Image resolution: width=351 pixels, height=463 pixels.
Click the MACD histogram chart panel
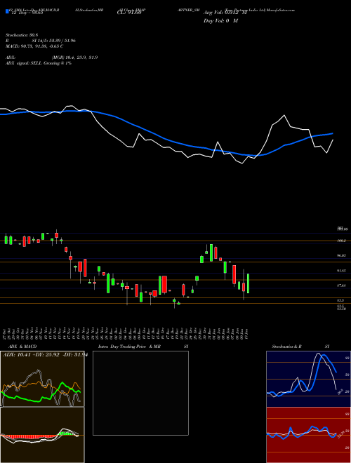[x=42, y=435]
